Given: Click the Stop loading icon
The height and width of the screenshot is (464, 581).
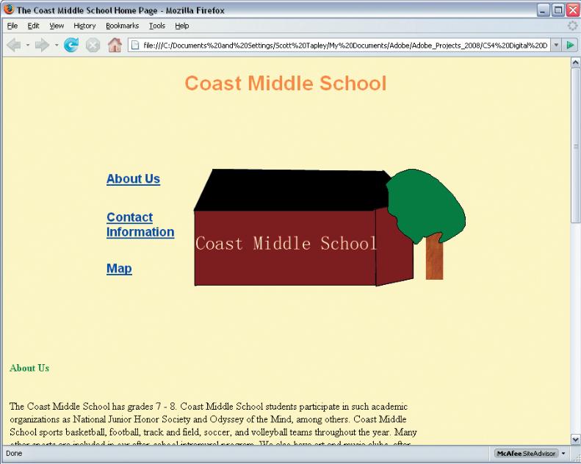Looking at the screenshot, I should (x=93, y=46).
